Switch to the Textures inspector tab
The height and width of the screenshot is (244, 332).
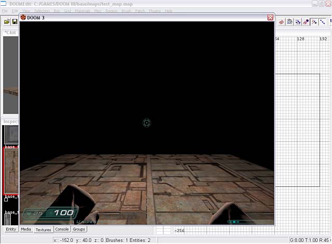44,229
